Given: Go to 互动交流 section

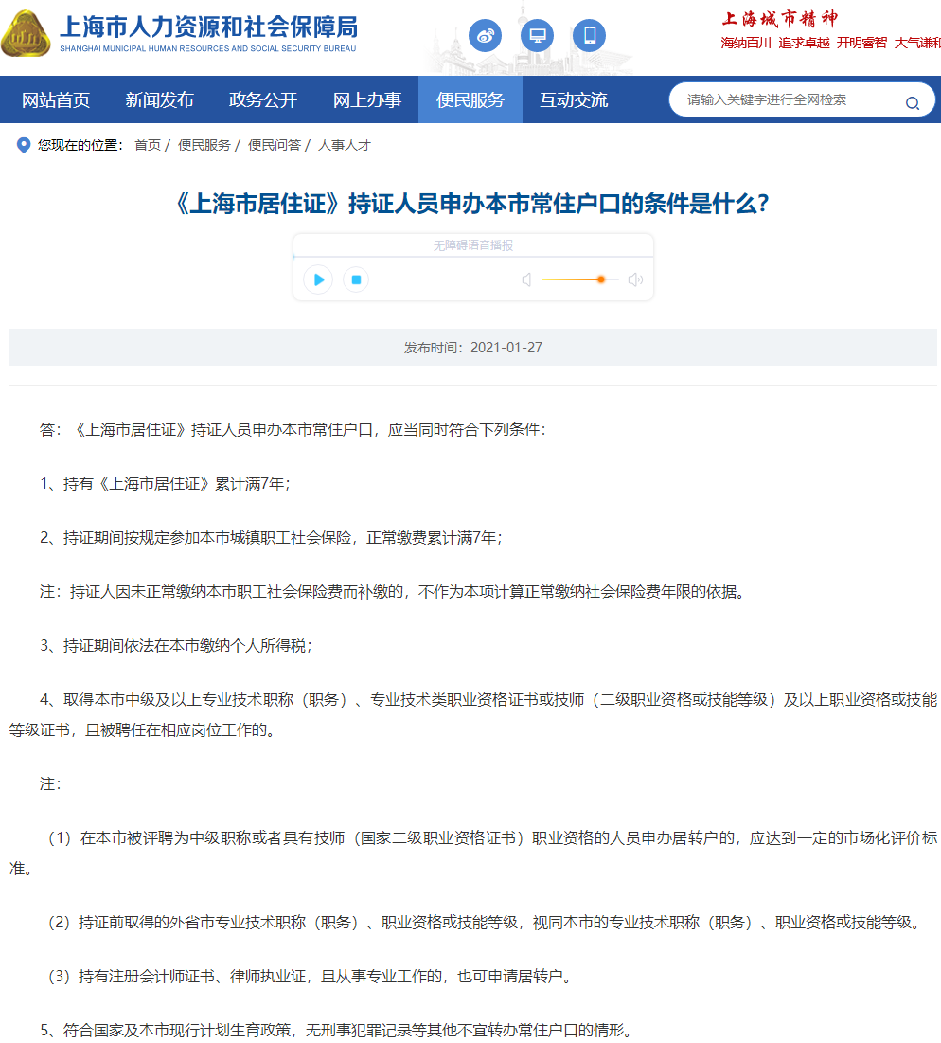Looking at the screenshot, I should coord(574,100).
